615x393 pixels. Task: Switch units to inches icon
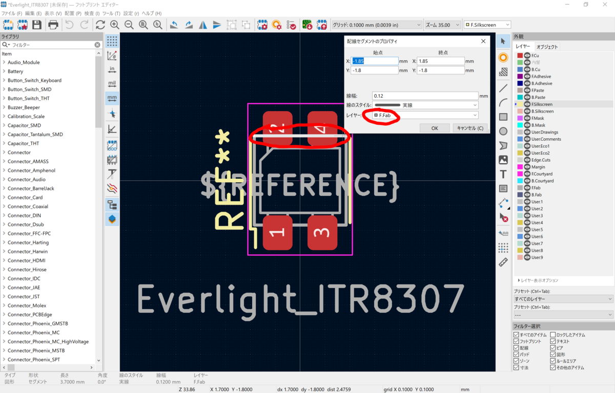tap(112, 70)
